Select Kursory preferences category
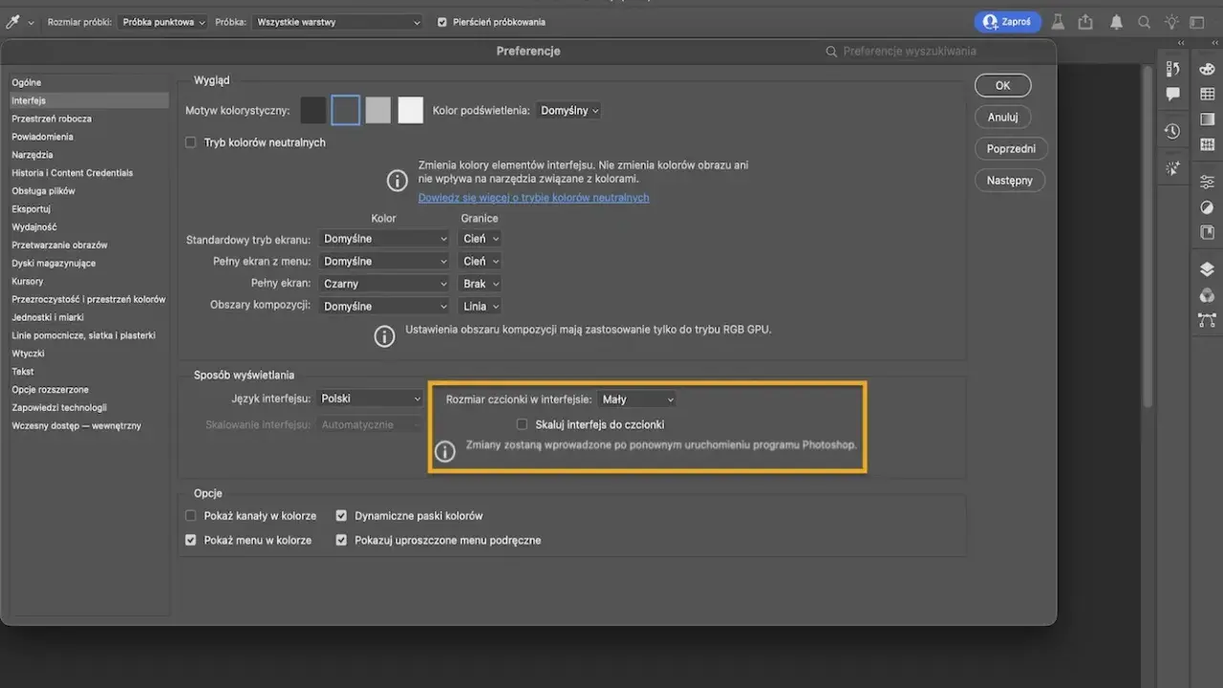The image size is (1223, 688). 28,281
